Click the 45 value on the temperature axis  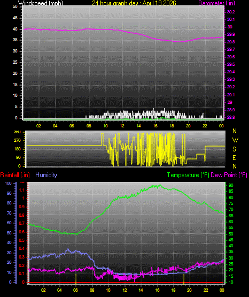(231, 240)
